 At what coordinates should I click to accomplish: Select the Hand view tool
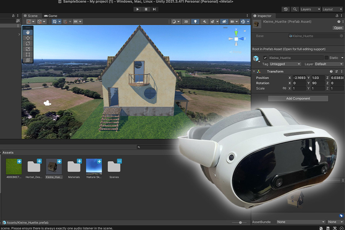point(28,32)
